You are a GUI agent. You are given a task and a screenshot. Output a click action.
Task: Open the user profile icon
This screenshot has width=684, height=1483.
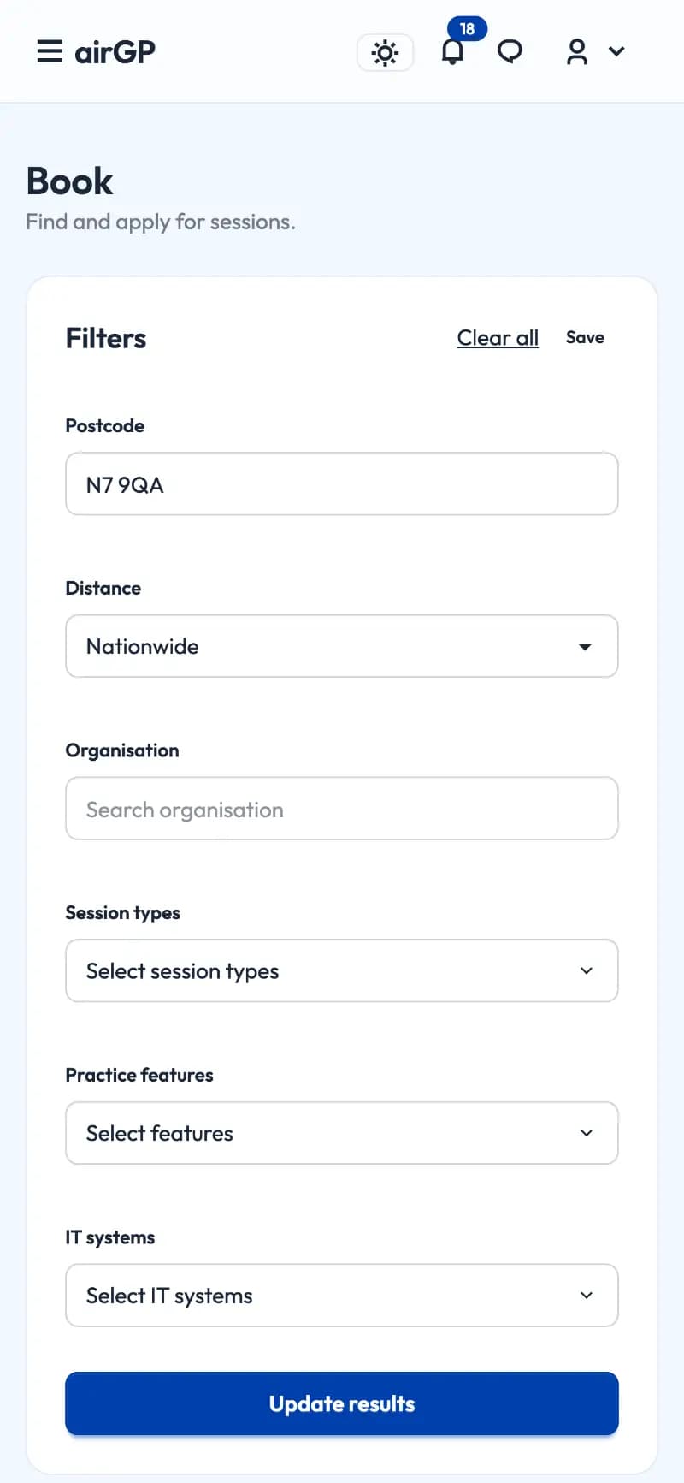pyautogui.click(x=577, y=51)
